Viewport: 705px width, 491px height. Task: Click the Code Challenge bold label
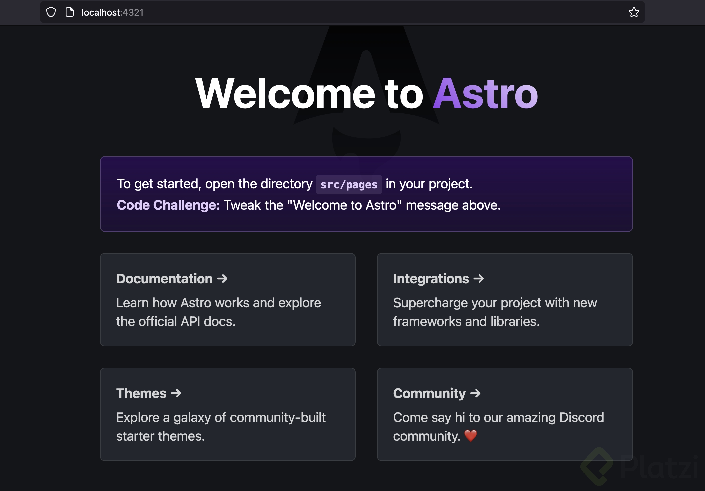point(168,205)
